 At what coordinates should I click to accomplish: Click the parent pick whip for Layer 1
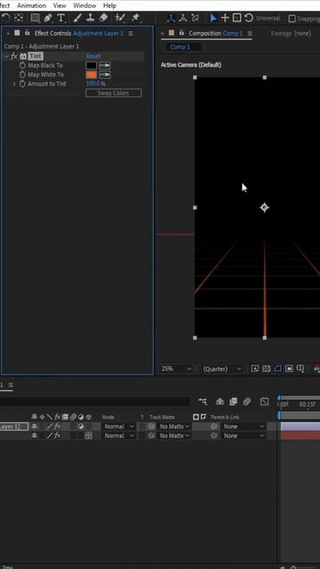tap(214, 427)
